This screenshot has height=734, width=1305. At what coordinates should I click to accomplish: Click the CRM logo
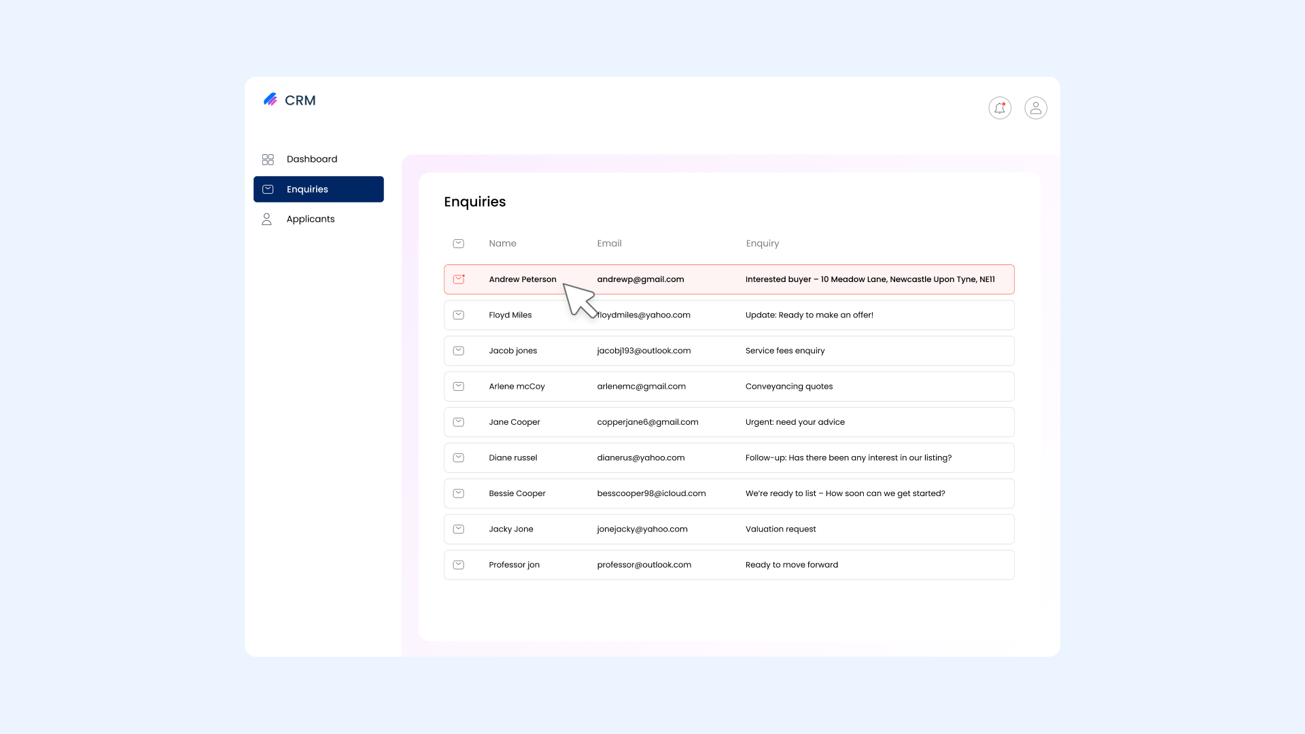point(290,101)
